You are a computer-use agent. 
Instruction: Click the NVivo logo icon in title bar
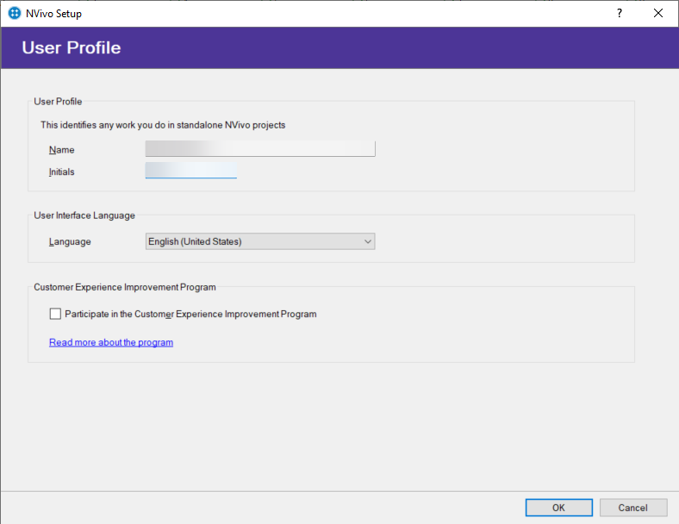pos(15,14)
